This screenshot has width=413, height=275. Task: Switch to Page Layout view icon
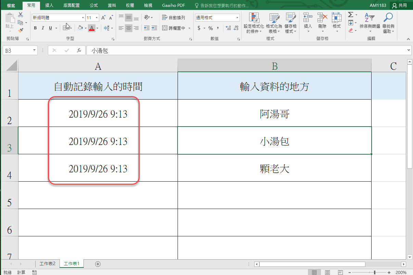pyautogui.click(x=328, y=272)
